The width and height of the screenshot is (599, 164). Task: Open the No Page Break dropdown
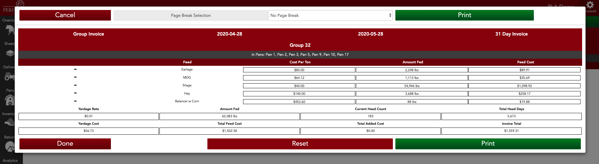(x=331, y=15)
